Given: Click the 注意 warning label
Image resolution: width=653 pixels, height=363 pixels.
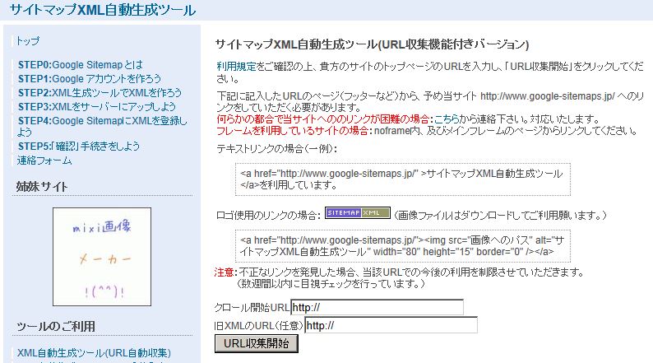Looking at the screenshot, I should pos(224,272).
